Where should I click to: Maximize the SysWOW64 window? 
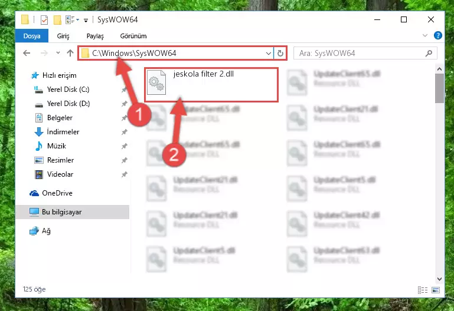click(404, 19)
